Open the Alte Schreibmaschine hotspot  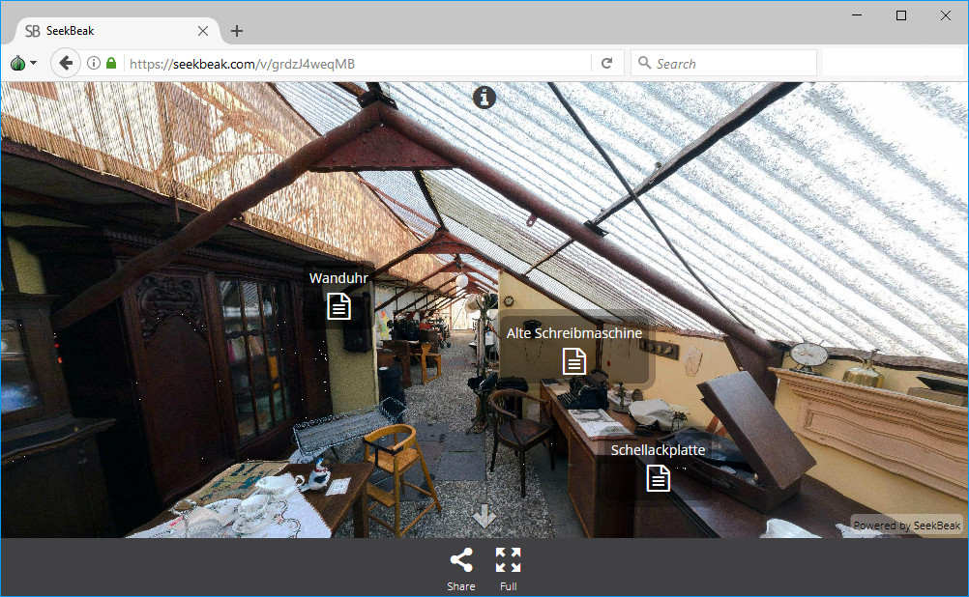pyautogui.click(x=574, y=361)
